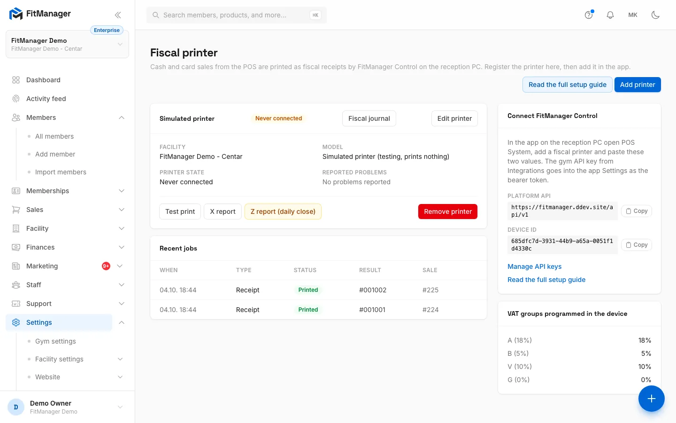Open the Demo Owner account dropdown

point(67,407)
